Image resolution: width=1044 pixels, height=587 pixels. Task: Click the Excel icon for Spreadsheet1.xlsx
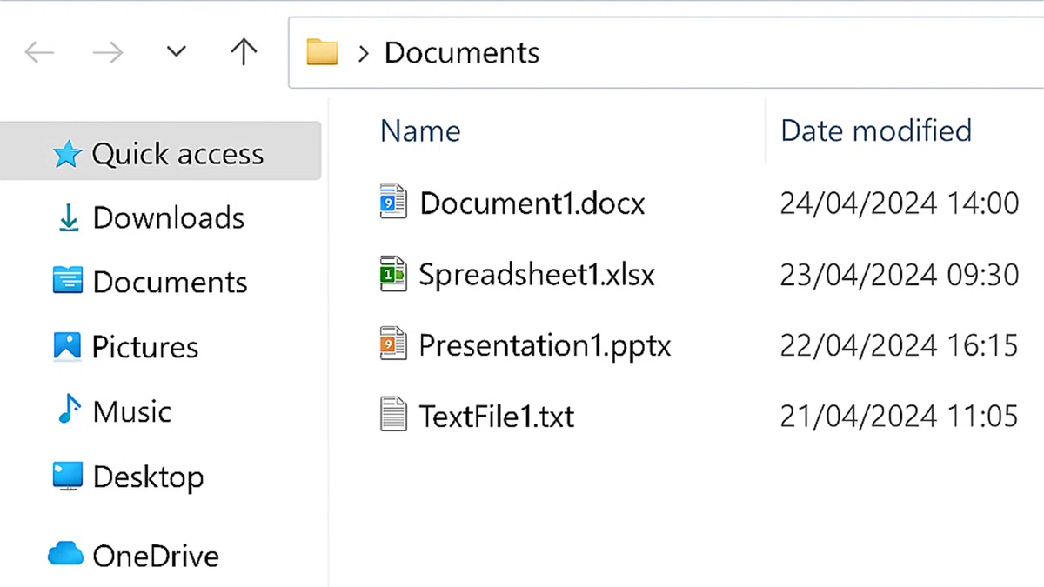(x=393, y=273)
